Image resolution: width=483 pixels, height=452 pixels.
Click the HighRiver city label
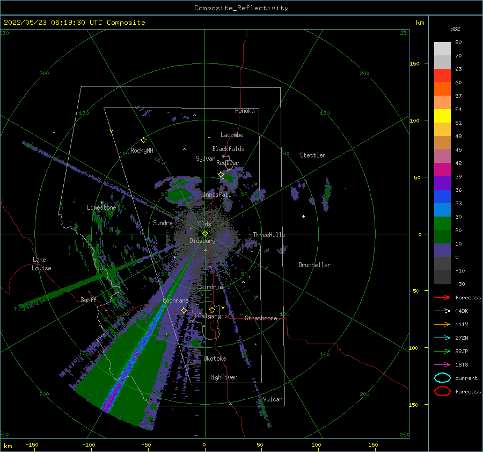223,377
